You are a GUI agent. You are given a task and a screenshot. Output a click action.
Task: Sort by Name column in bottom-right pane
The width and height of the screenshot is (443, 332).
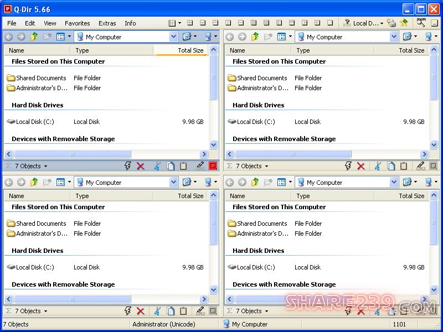click(x=258, y=196)
